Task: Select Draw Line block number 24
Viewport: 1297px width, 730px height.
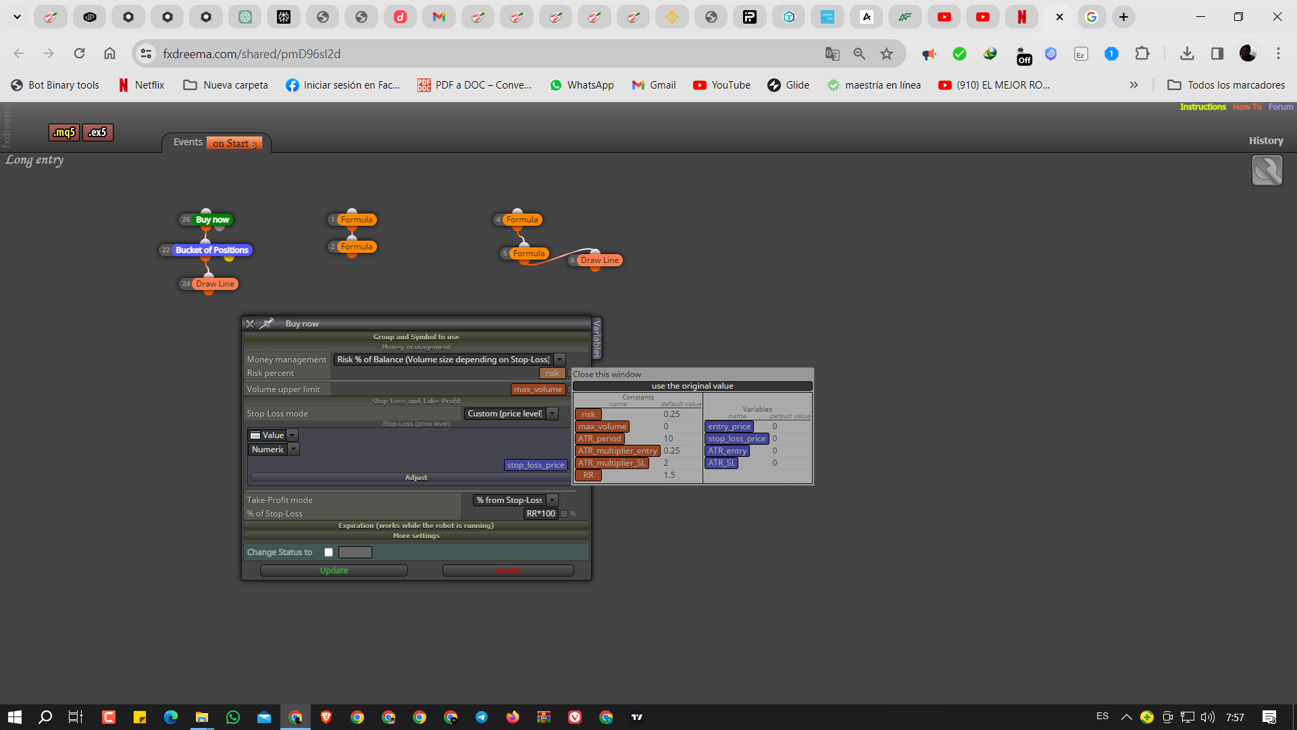Action: click(215, 284)
